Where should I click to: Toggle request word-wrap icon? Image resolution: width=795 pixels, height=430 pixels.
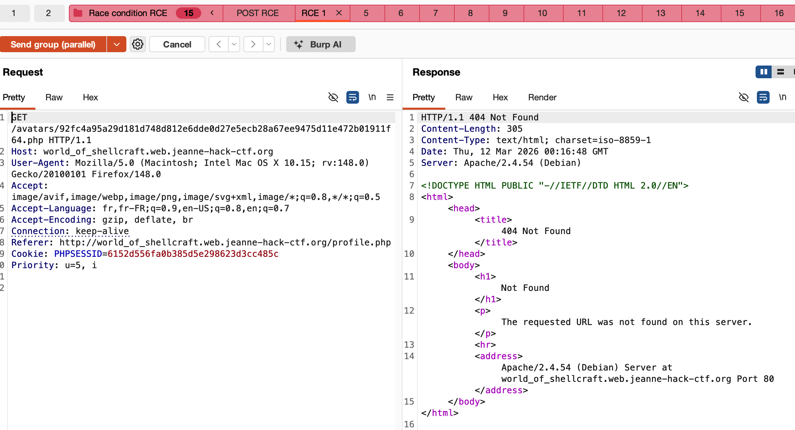(x=352, y=97)
